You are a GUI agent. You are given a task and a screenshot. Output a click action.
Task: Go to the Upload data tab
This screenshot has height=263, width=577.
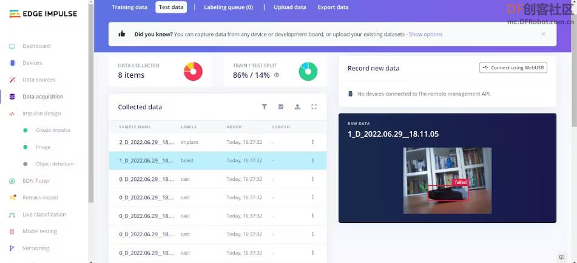(x=290, y=7)
